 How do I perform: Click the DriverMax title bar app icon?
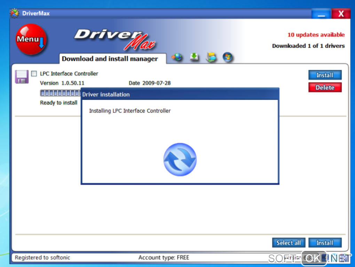click(x=15, y=13)
